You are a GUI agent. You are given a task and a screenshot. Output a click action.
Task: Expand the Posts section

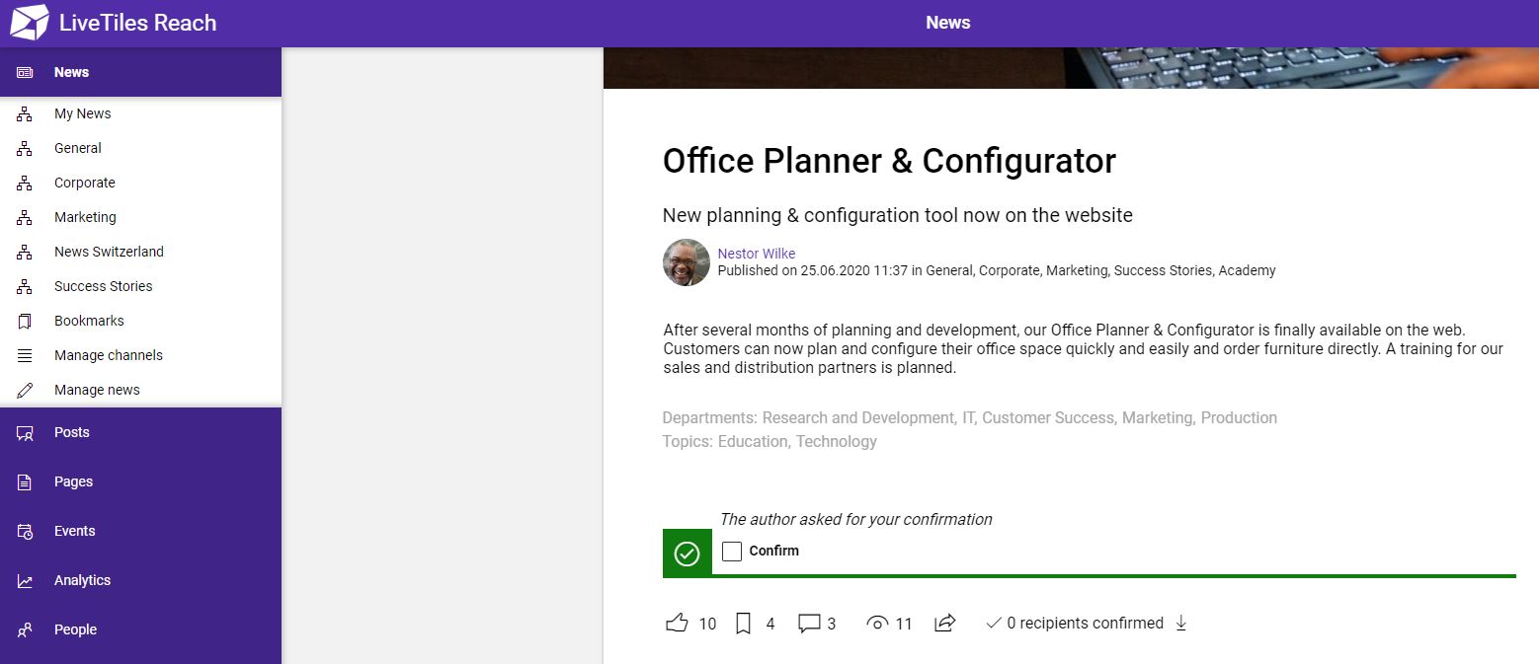140,432
